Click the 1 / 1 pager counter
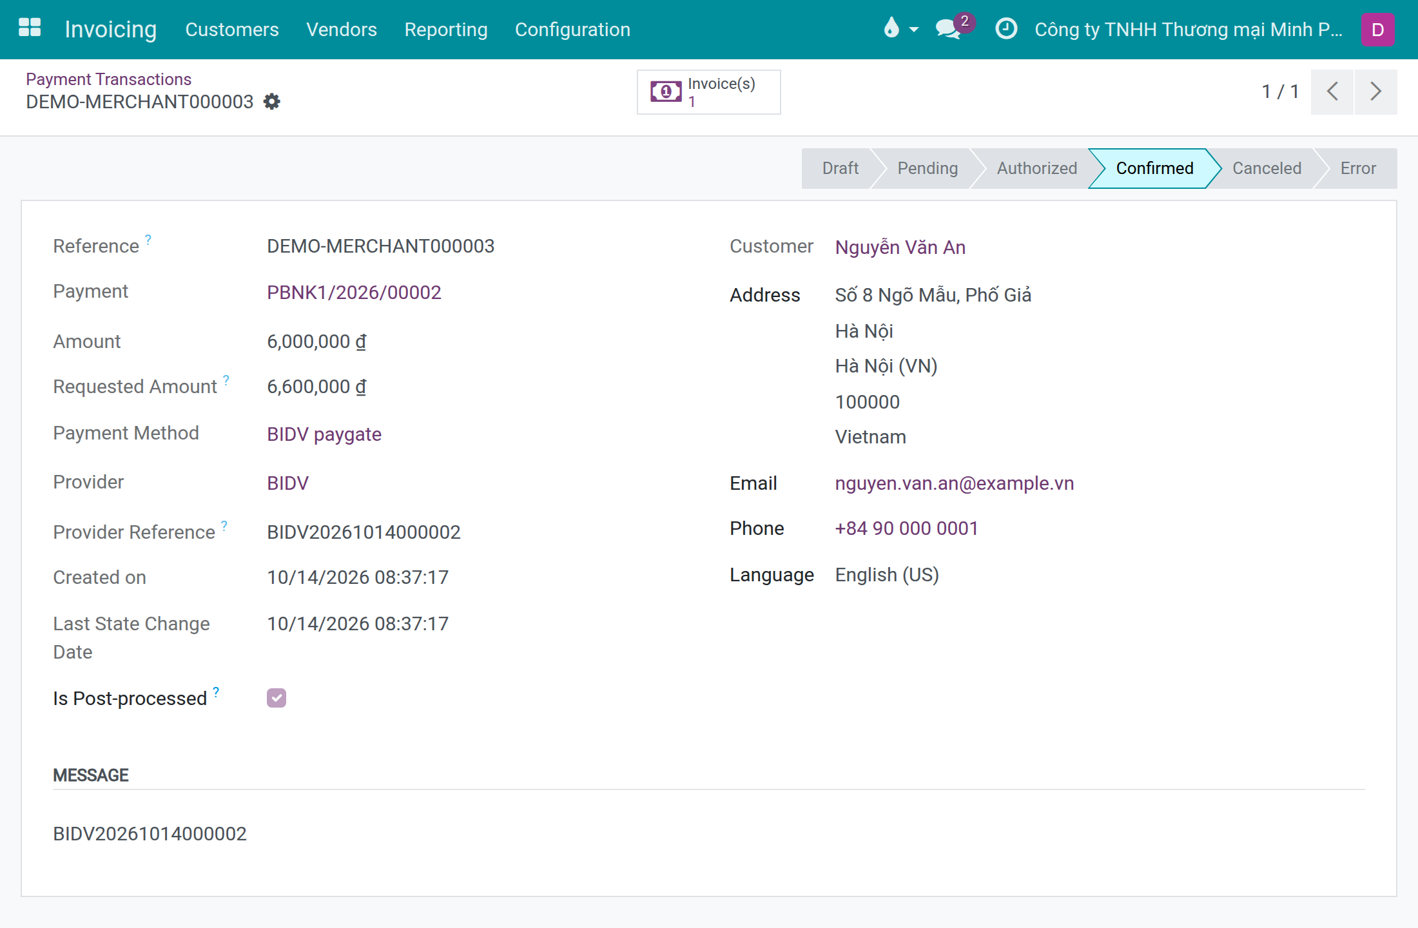 pyautogui.click(x=1280, y=92)
